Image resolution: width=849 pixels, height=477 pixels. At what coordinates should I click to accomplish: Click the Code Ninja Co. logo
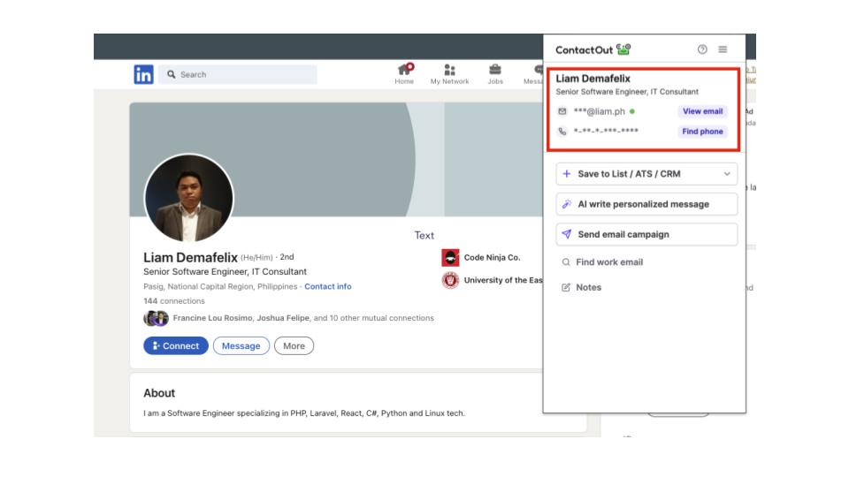point(450,258)
